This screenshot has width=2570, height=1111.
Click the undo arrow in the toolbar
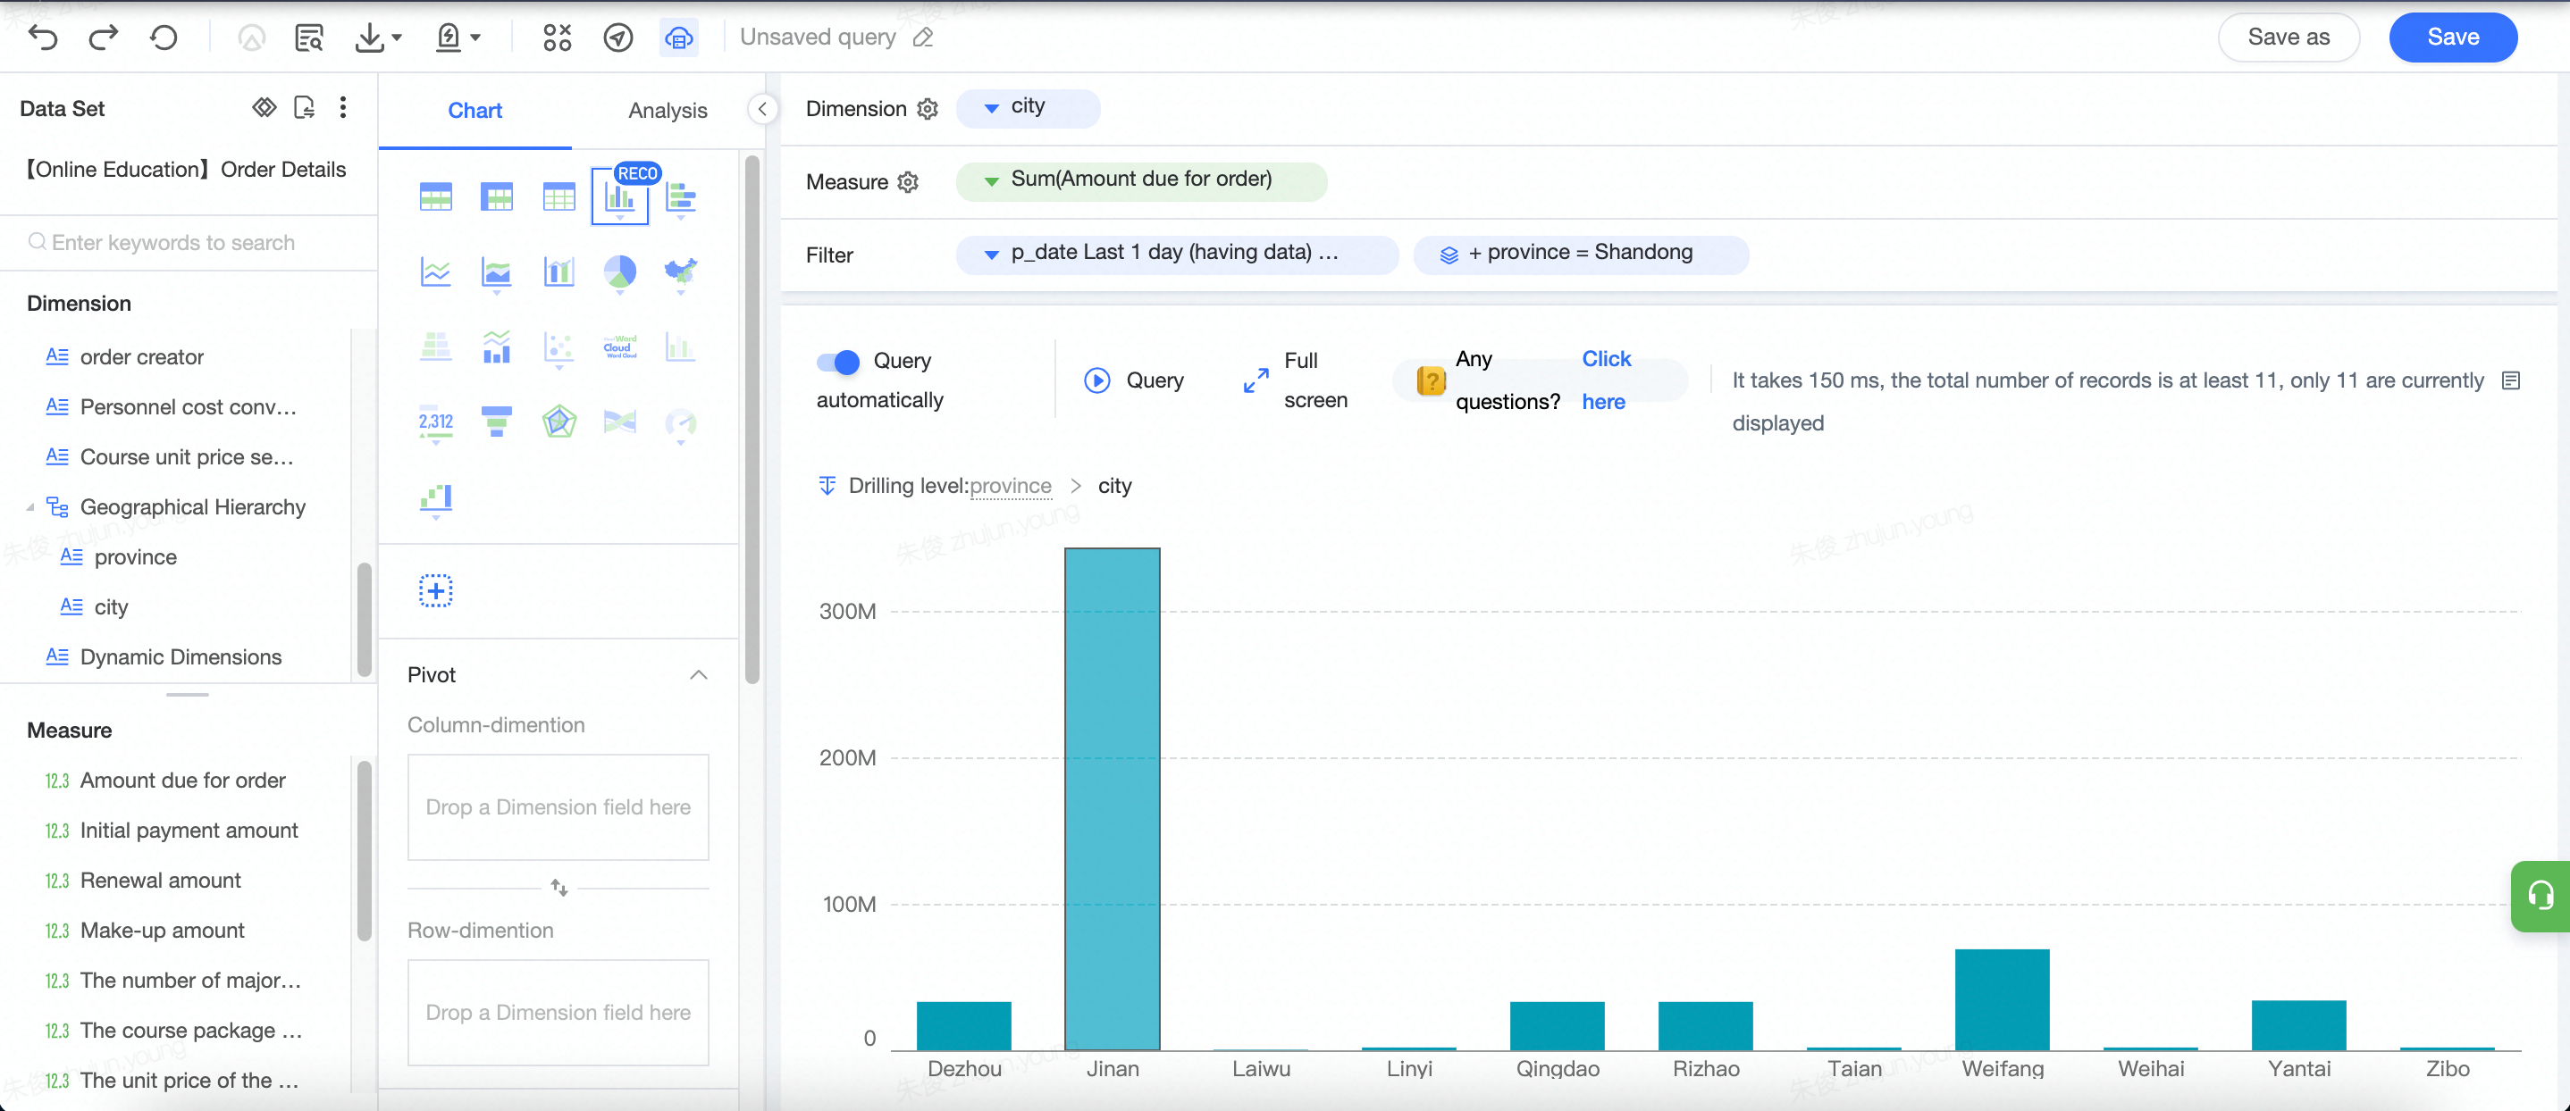(x=44, y=38)
